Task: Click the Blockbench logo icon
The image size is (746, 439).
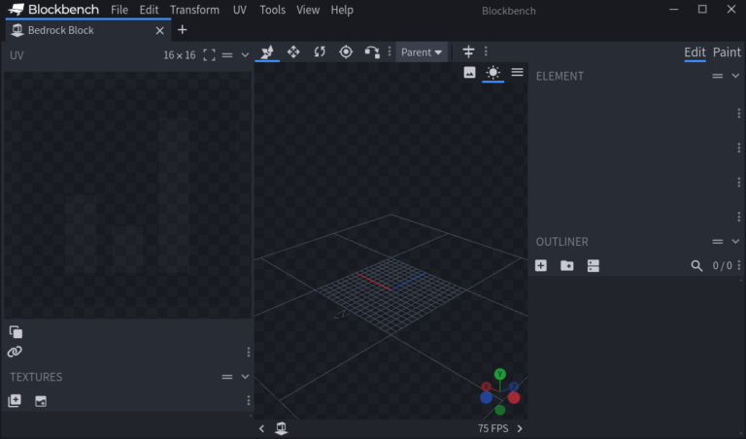Action: [17, 10]
